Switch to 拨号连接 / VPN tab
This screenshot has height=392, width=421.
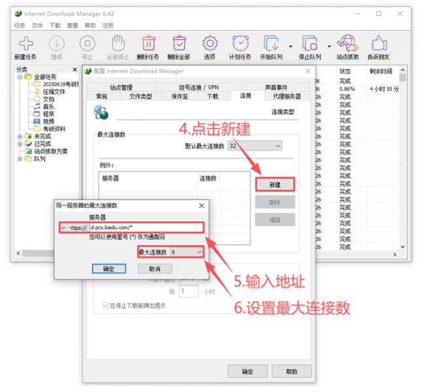[198, 88]
